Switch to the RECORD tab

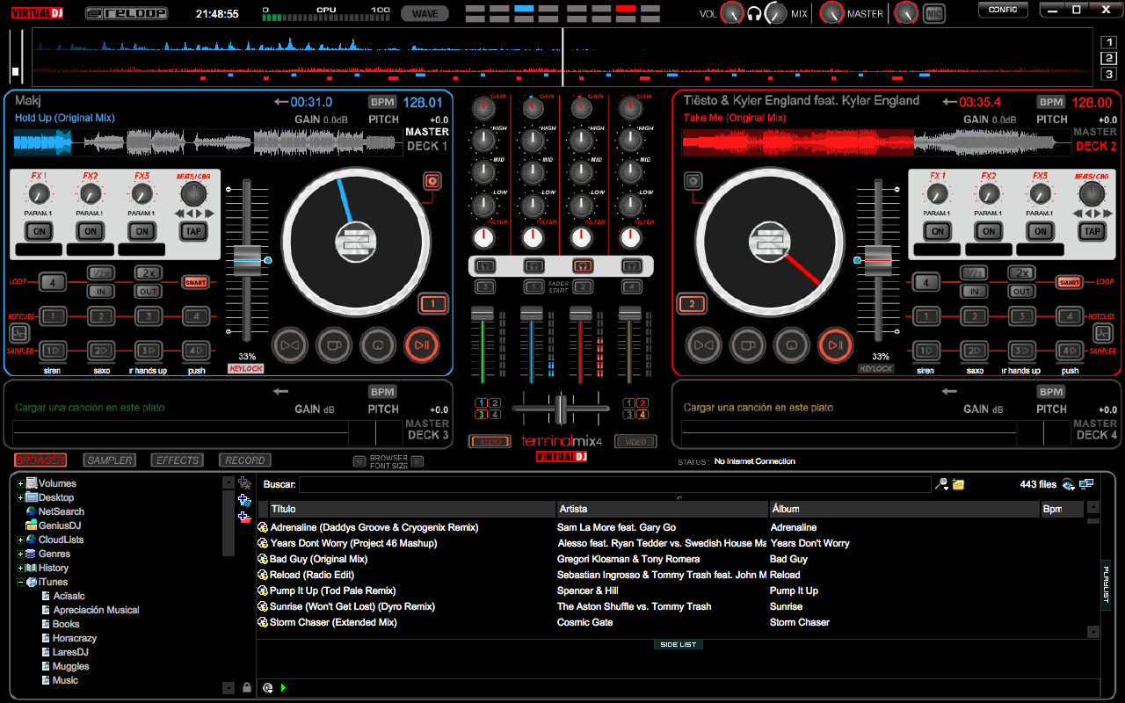click(245, 460)
